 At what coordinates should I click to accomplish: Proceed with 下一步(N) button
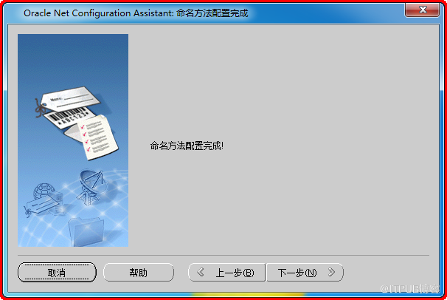click(x=305, y=273)
